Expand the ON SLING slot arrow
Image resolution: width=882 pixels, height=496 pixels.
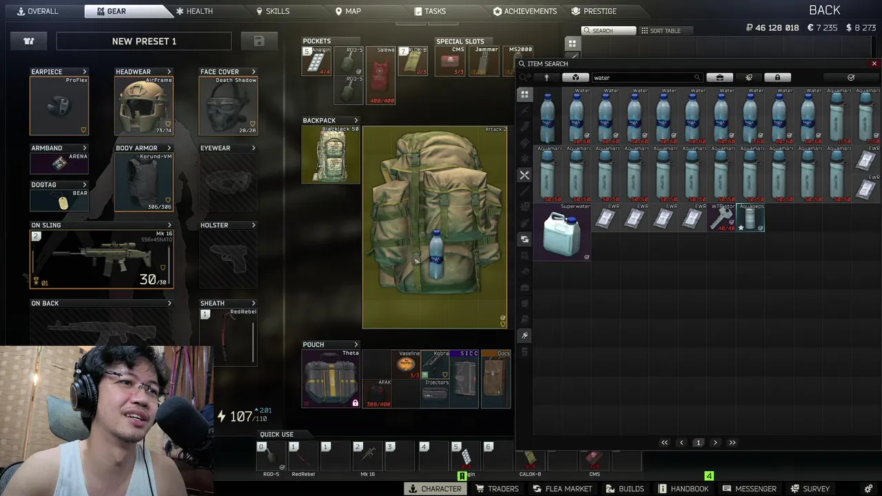(169, 225)
